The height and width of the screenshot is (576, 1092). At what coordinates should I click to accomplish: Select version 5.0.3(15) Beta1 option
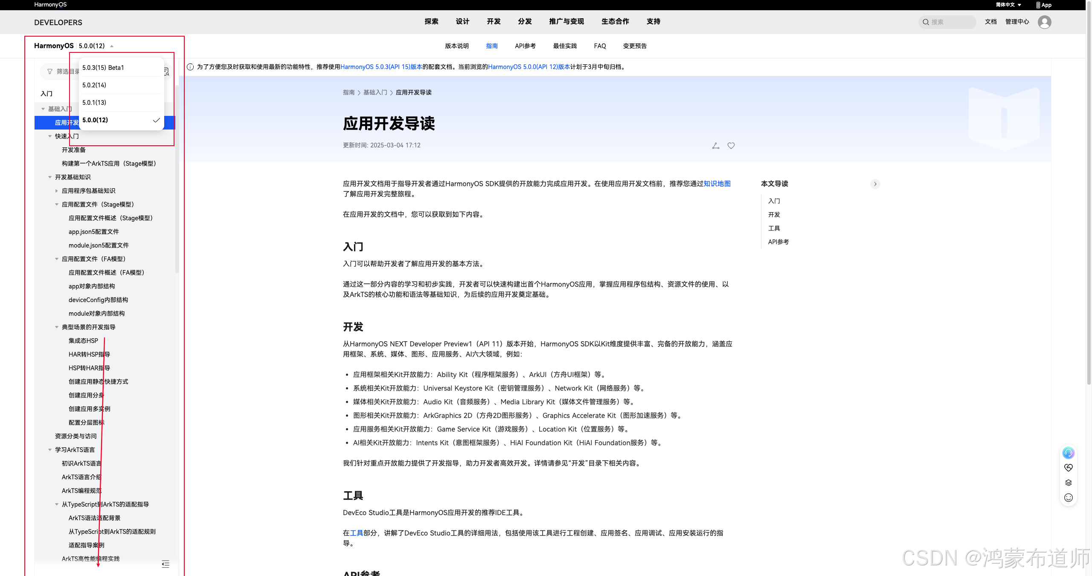click(x=103, y=68)
